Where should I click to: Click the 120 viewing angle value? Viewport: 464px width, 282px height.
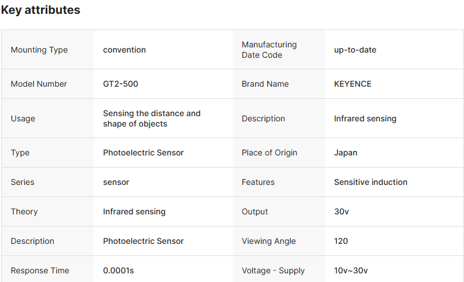341,241
